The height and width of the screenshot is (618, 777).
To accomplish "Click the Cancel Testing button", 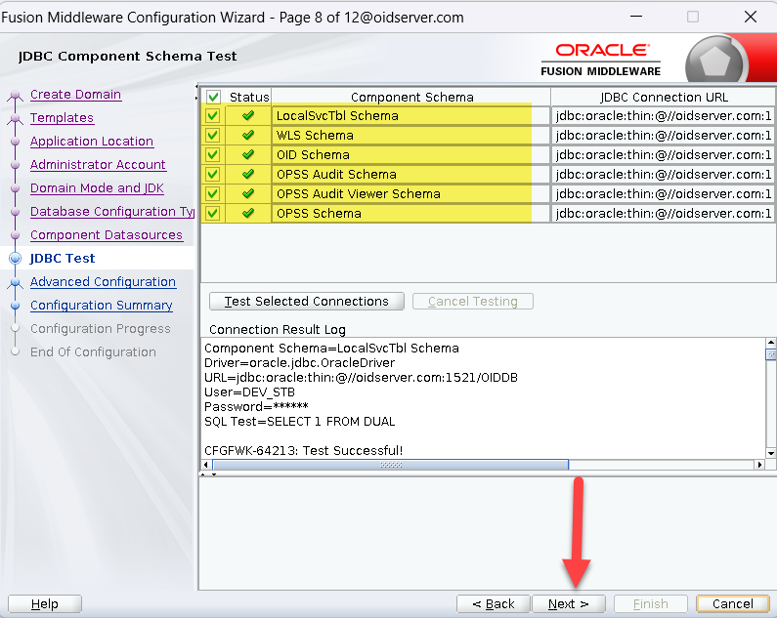I will 473,301.
